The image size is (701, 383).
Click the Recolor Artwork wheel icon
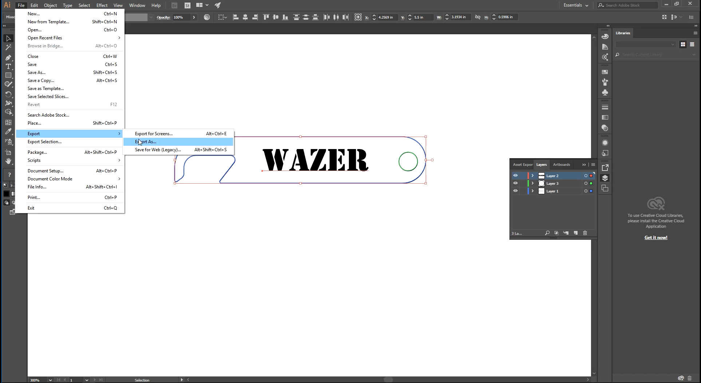(207, 17)
